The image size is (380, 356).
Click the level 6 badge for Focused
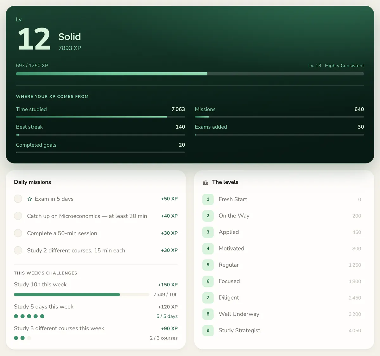point(208,281)
